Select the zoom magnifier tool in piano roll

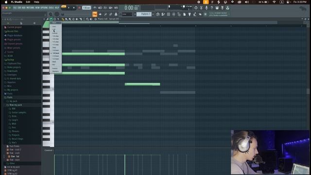click(x=87, y=19)
